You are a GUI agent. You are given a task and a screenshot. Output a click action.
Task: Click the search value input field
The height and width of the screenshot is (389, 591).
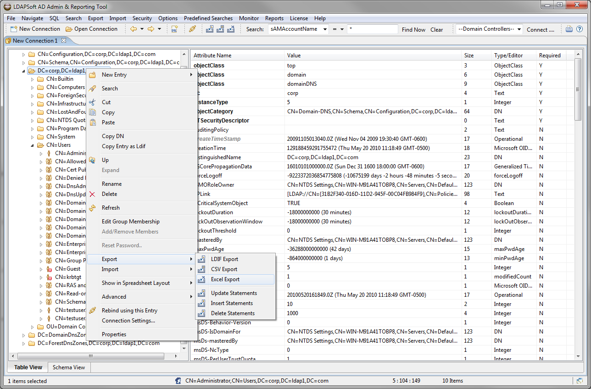(x=372, y=29)
